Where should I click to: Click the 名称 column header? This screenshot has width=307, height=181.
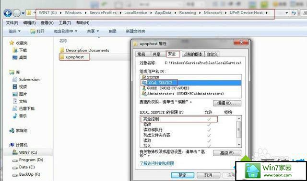[63, 41]
